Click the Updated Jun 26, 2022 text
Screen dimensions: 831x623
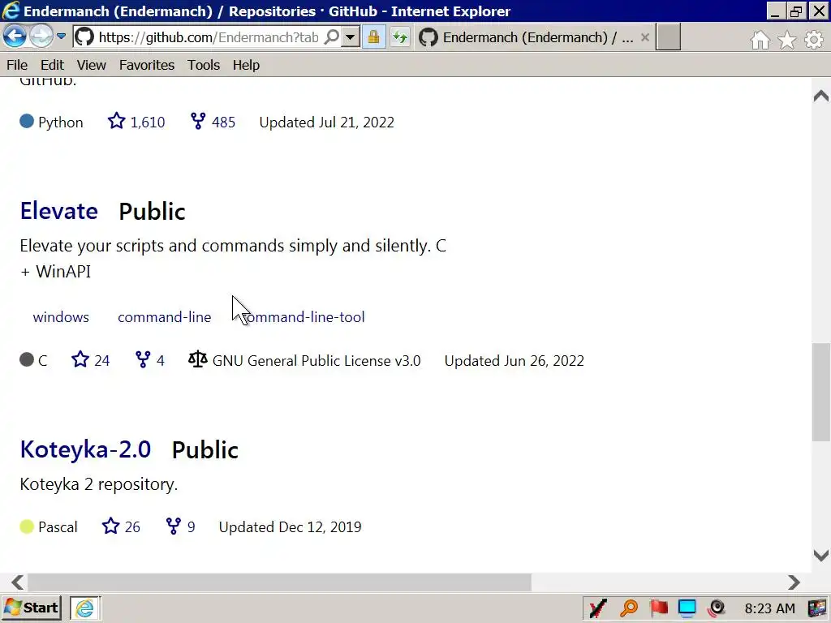coord(514,360)
